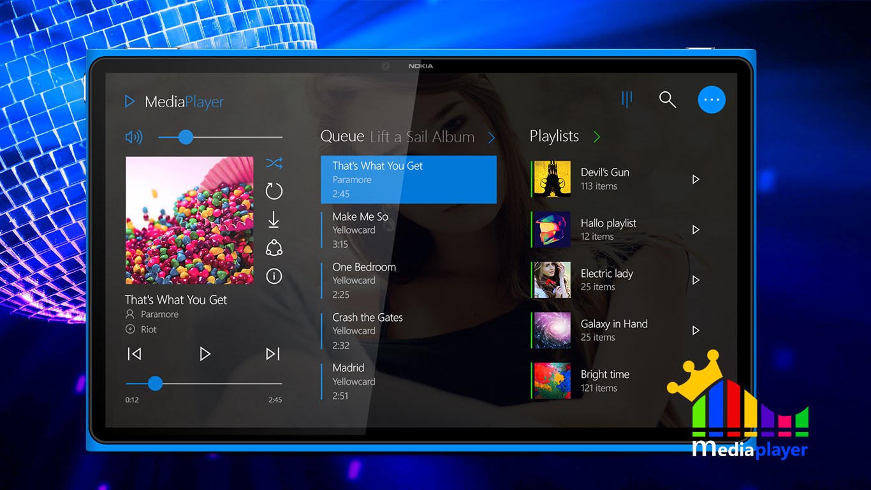The height and width of the screenshot is (490, 871).
Task: Play the Electric lady playlist
Action: point(696,280)
